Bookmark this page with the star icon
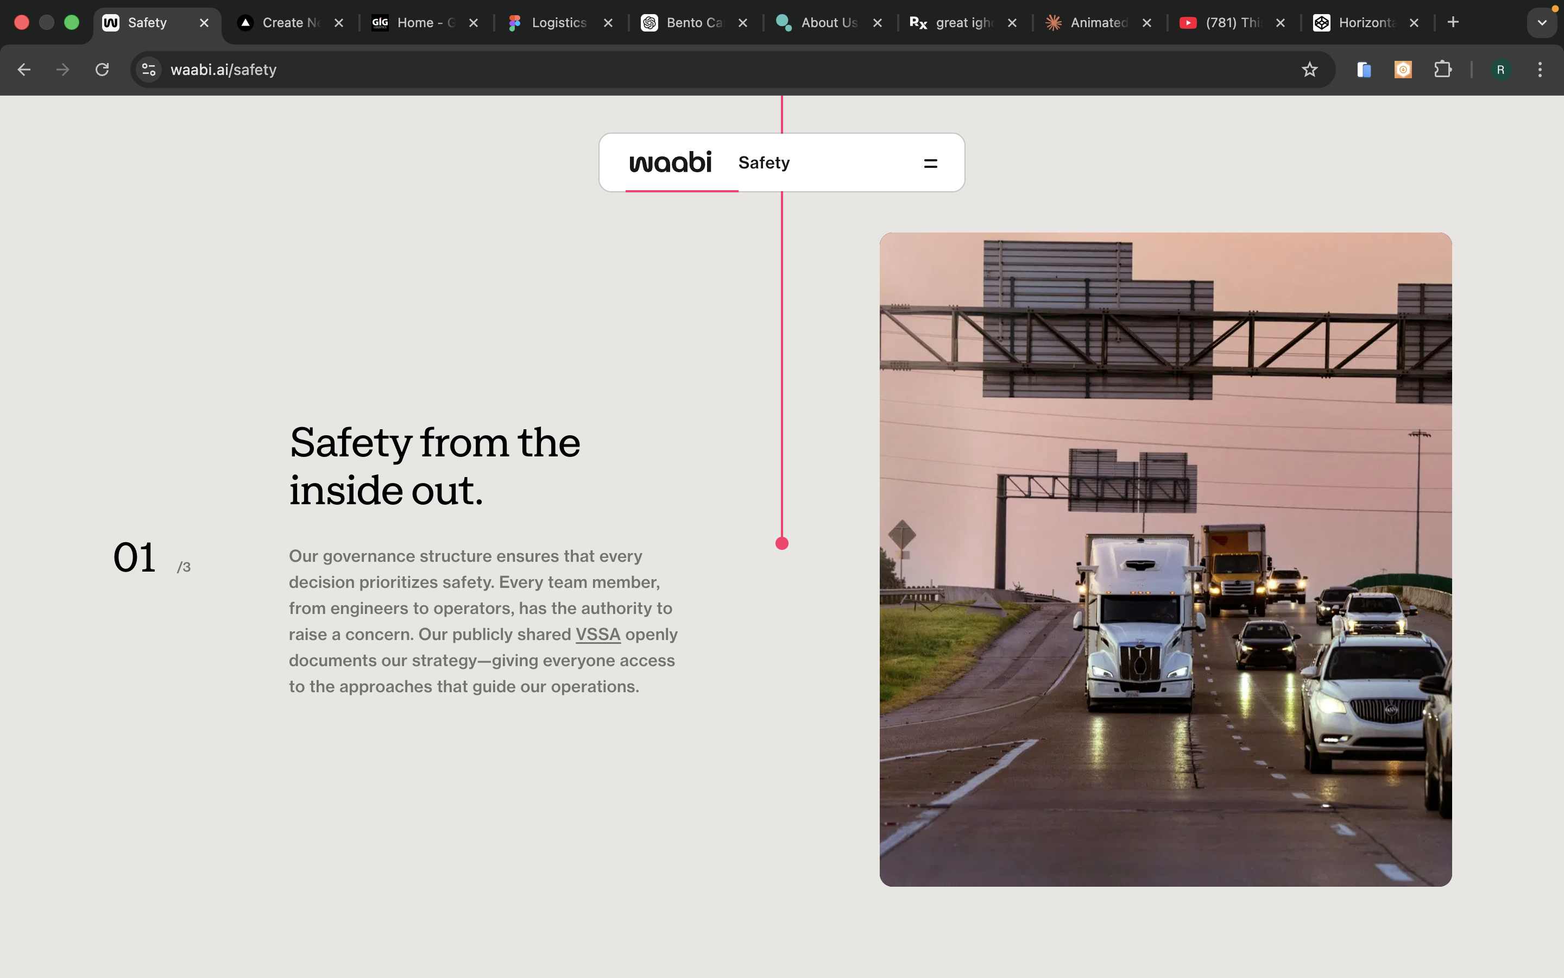 tap(1309, 69)
